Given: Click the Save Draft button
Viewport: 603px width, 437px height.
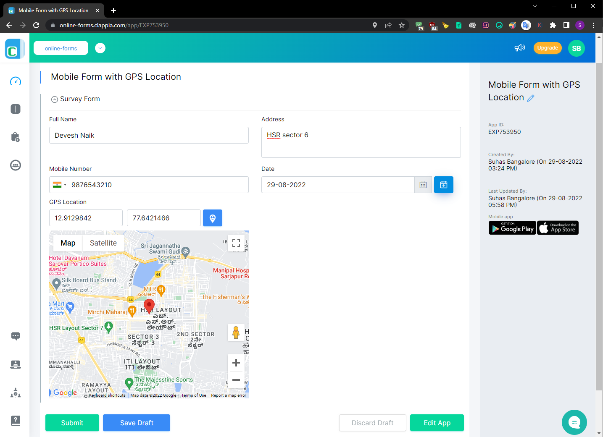Looking at the screenshot, I should tap(136, 423).
